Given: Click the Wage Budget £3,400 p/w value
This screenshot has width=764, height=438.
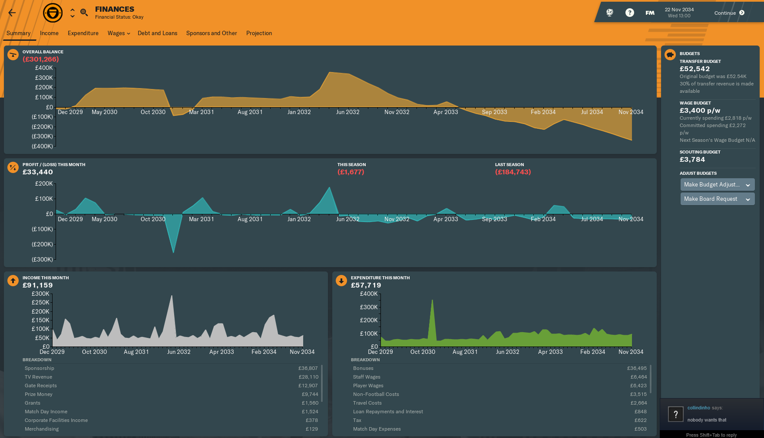Looking at the screenshot, I should (x=700, y=111).
